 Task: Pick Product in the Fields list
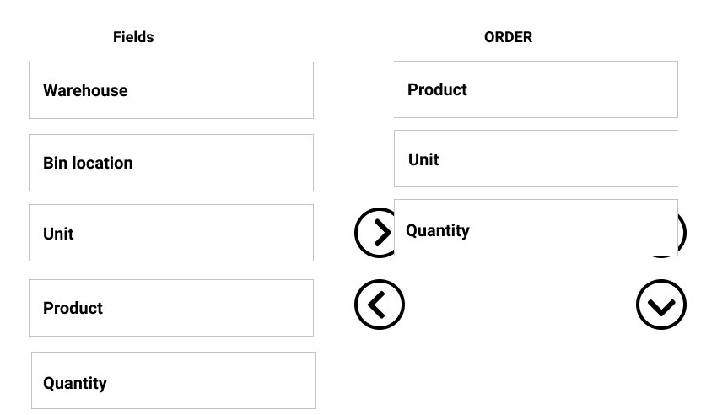[x=171, y=308]
